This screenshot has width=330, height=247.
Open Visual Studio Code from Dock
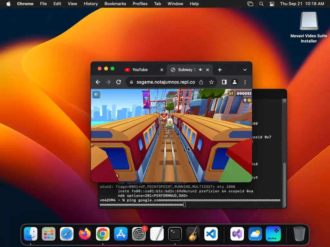click(211, 234)
